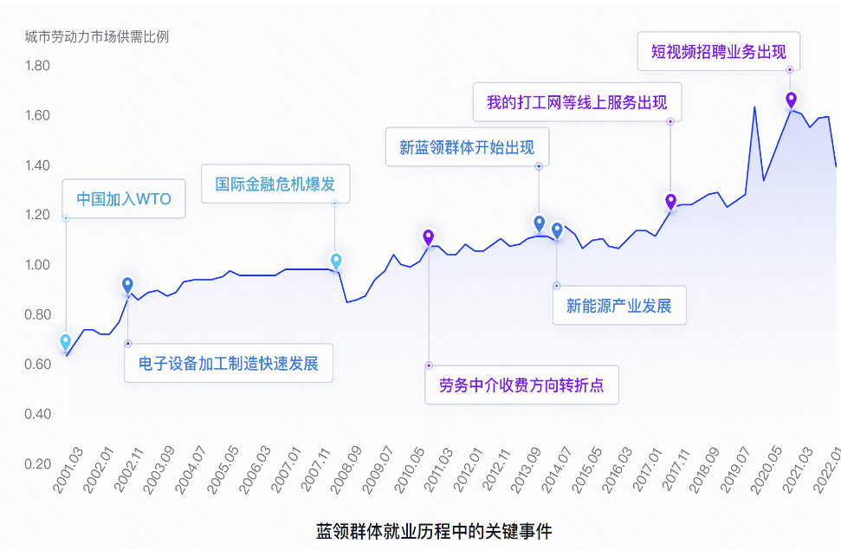
Task: Open the 新蓝领群体开始出现 label box
Action: tap(467, 146)
